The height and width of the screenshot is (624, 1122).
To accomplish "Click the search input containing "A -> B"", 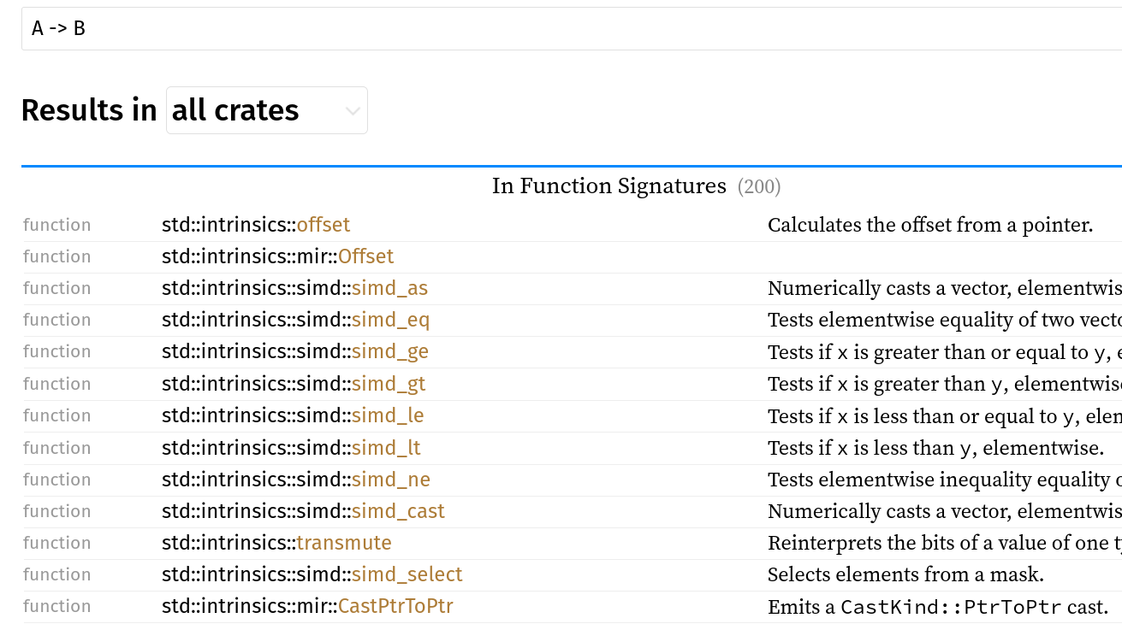I will [x=565, y=29].
